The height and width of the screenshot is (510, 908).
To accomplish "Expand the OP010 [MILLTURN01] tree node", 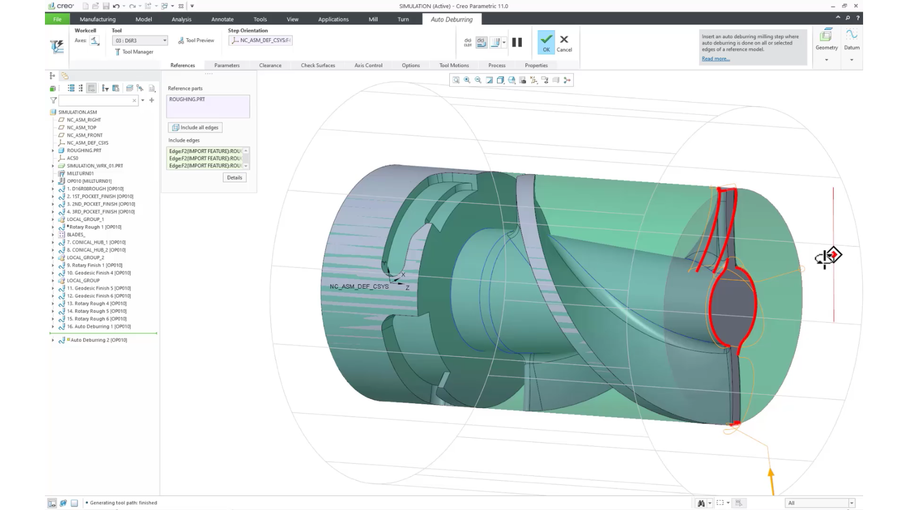I will [x=53, y=181].
